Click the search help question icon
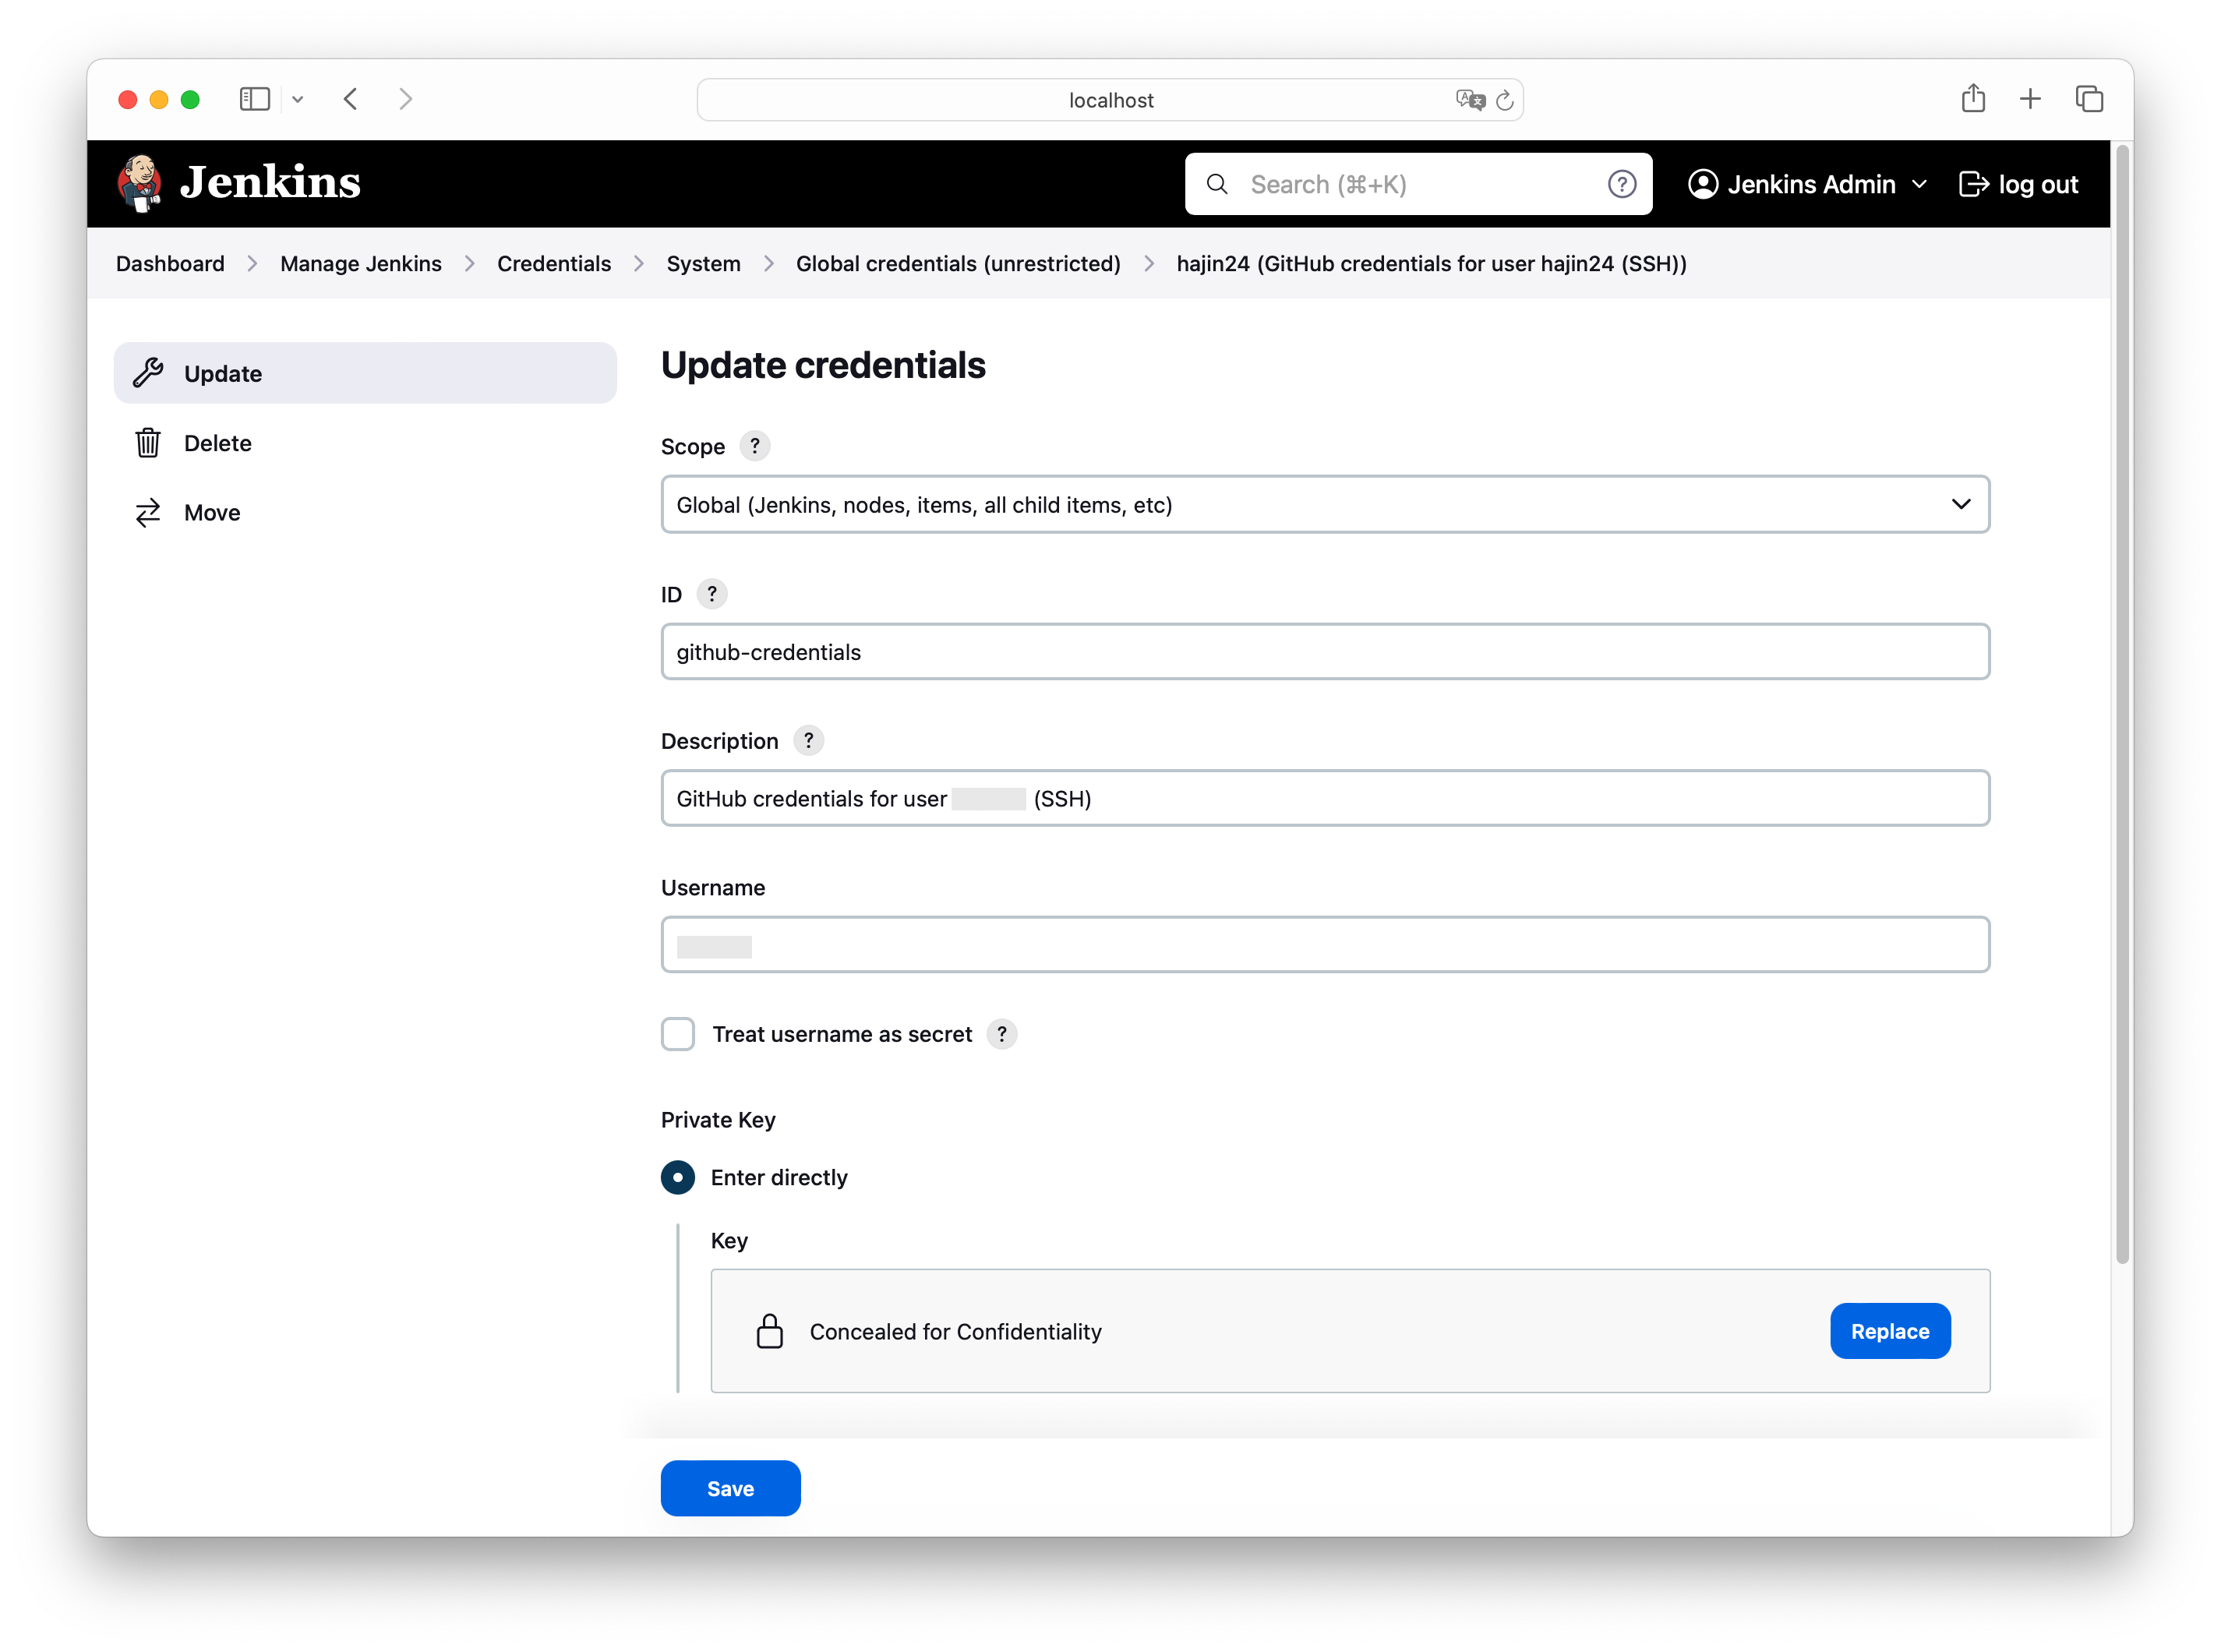 (1621, 184)
